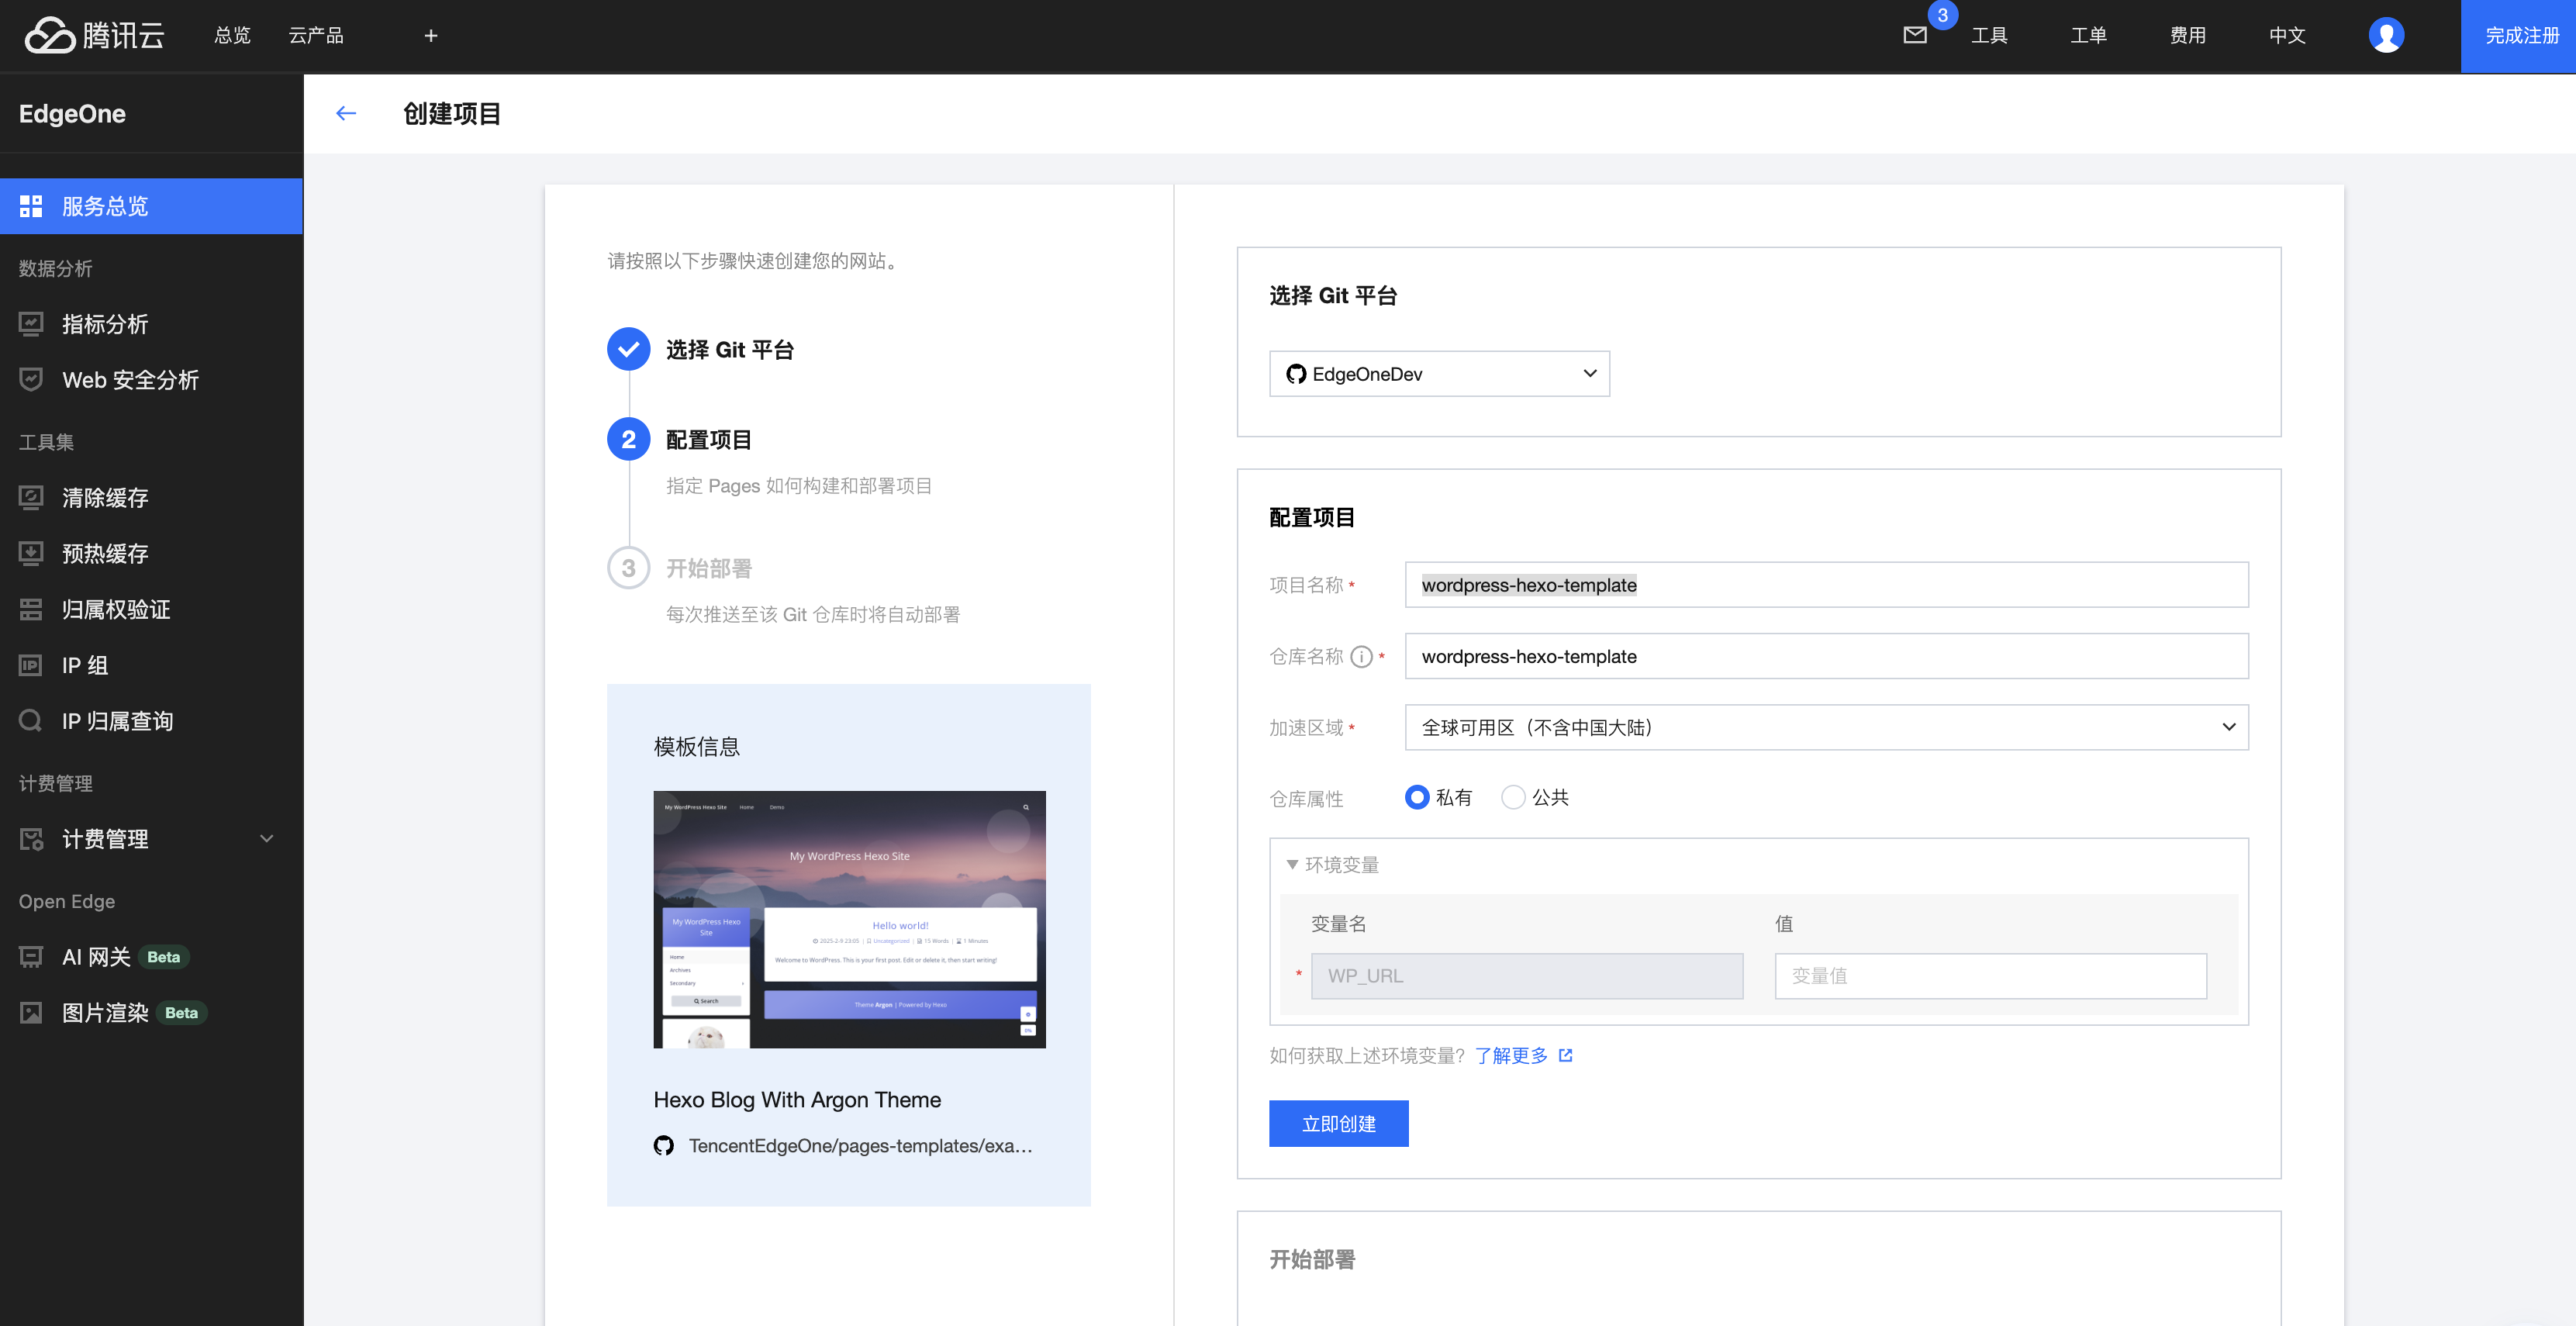Click the Tencent Cloud logo

tap(95, 36)
